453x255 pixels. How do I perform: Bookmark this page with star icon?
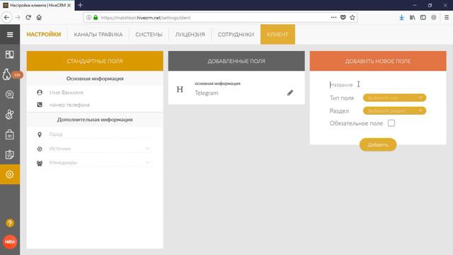pos(352,17)
